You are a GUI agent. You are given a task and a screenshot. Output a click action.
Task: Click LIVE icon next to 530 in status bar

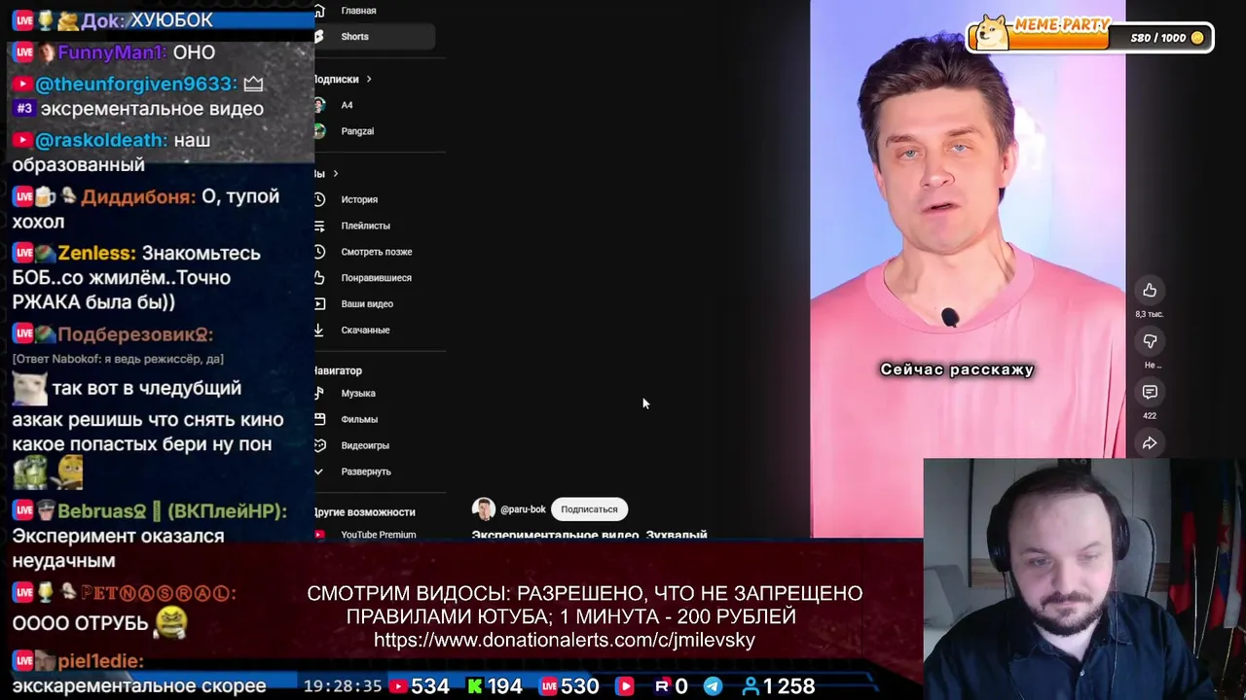pos(548,686)
